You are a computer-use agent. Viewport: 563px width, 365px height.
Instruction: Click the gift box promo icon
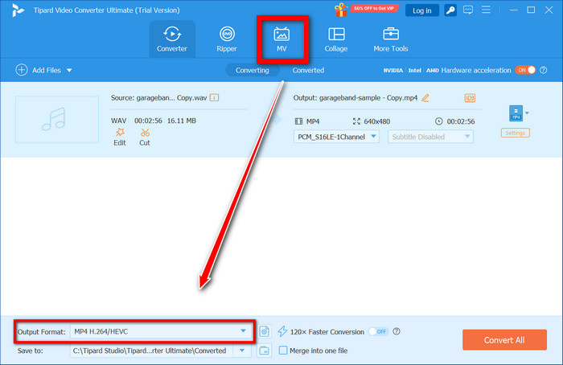click(x=340, y=10)
